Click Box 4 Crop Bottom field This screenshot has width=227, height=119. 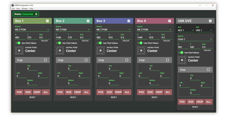[154, 83]
